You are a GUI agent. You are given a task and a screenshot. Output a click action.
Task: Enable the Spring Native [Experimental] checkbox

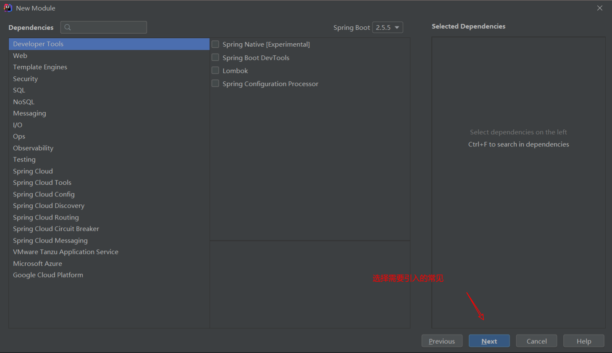(x=215, y=44)
